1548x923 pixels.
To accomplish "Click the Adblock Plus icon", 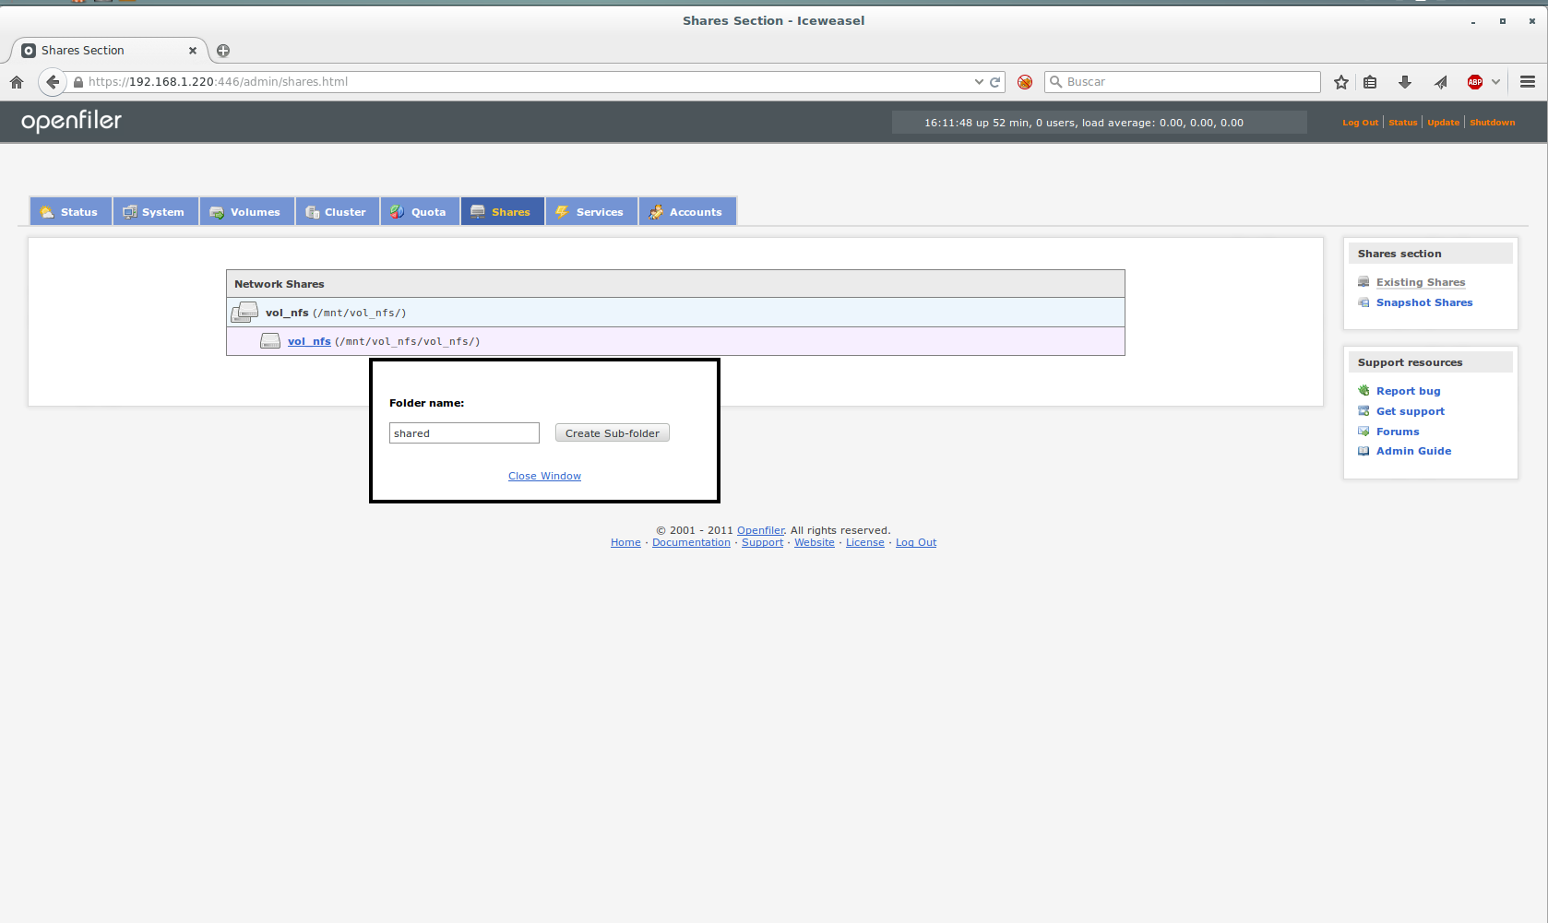I will click(x=1474, y=82).
